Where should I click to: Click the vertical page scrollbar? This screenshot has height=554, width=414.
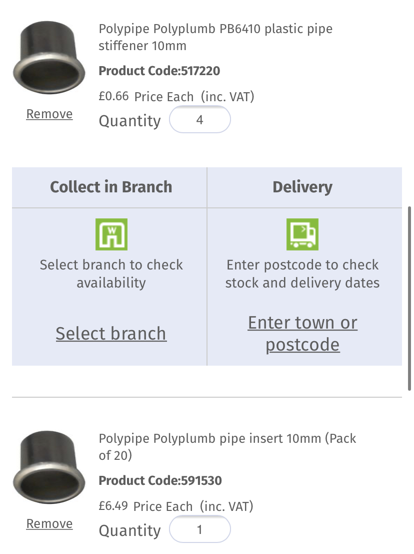point(410,298)
